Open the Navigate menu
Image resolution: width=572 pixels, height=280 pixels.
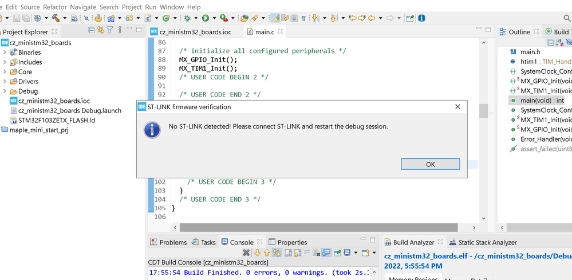[83, 7]
